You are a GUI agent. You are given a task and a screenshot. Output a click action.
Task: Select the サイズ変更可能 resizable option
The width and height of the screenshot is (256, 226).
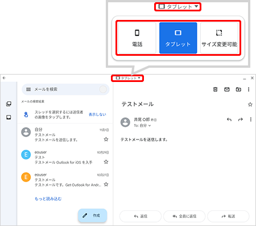pos(219,38)
